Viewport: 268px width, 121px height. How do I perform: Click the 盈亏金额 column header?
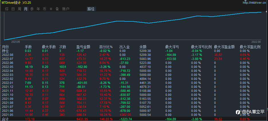(x=83, y=47)
